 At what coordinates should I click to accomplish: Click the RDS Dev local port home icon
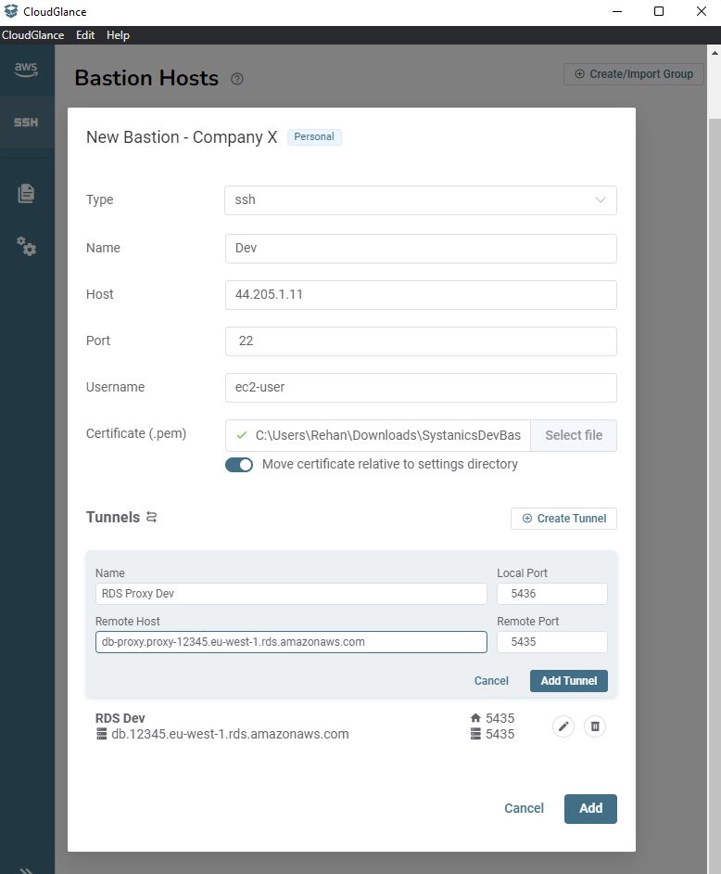475,718
